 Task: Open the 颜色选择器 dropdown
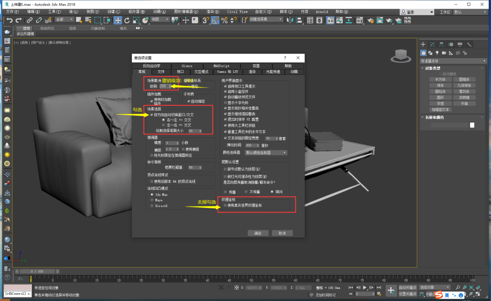[x=266, y=153]
